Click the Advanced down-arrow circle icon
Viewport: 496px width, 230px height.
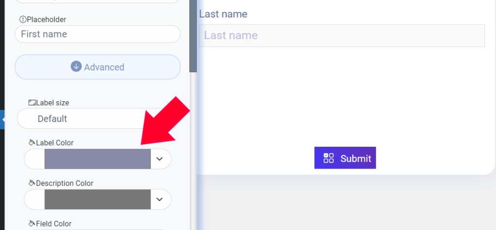click(76, 67)
